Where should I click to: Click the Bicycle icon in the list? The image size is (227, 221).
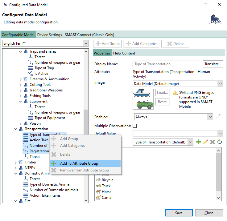coord(98,180)
